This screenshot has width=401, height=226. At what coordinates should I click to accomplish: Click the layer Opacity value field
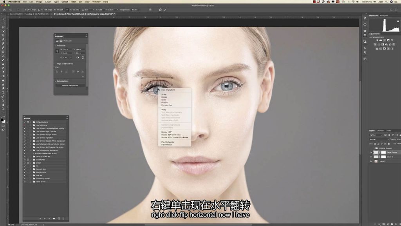[399, 139]
